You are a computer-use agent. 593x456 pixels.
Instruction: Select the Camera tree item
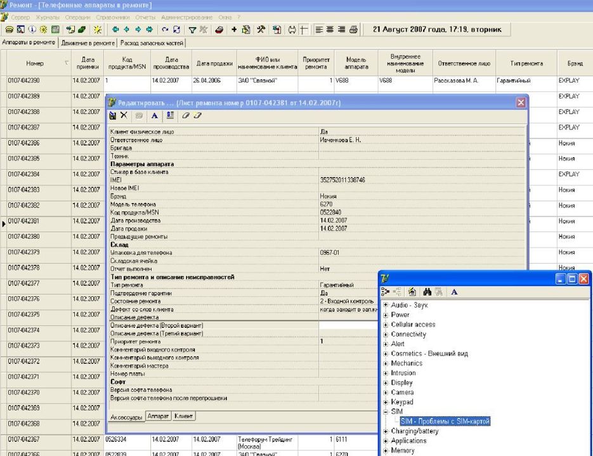tap(402, 393)
